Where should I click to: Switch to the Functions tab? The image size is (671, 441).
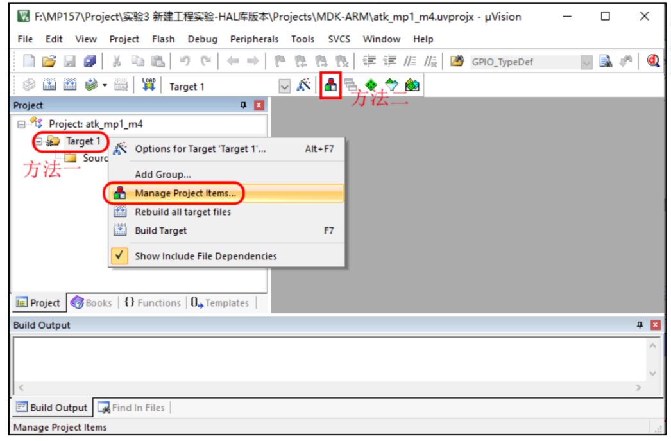click(153, 303)
